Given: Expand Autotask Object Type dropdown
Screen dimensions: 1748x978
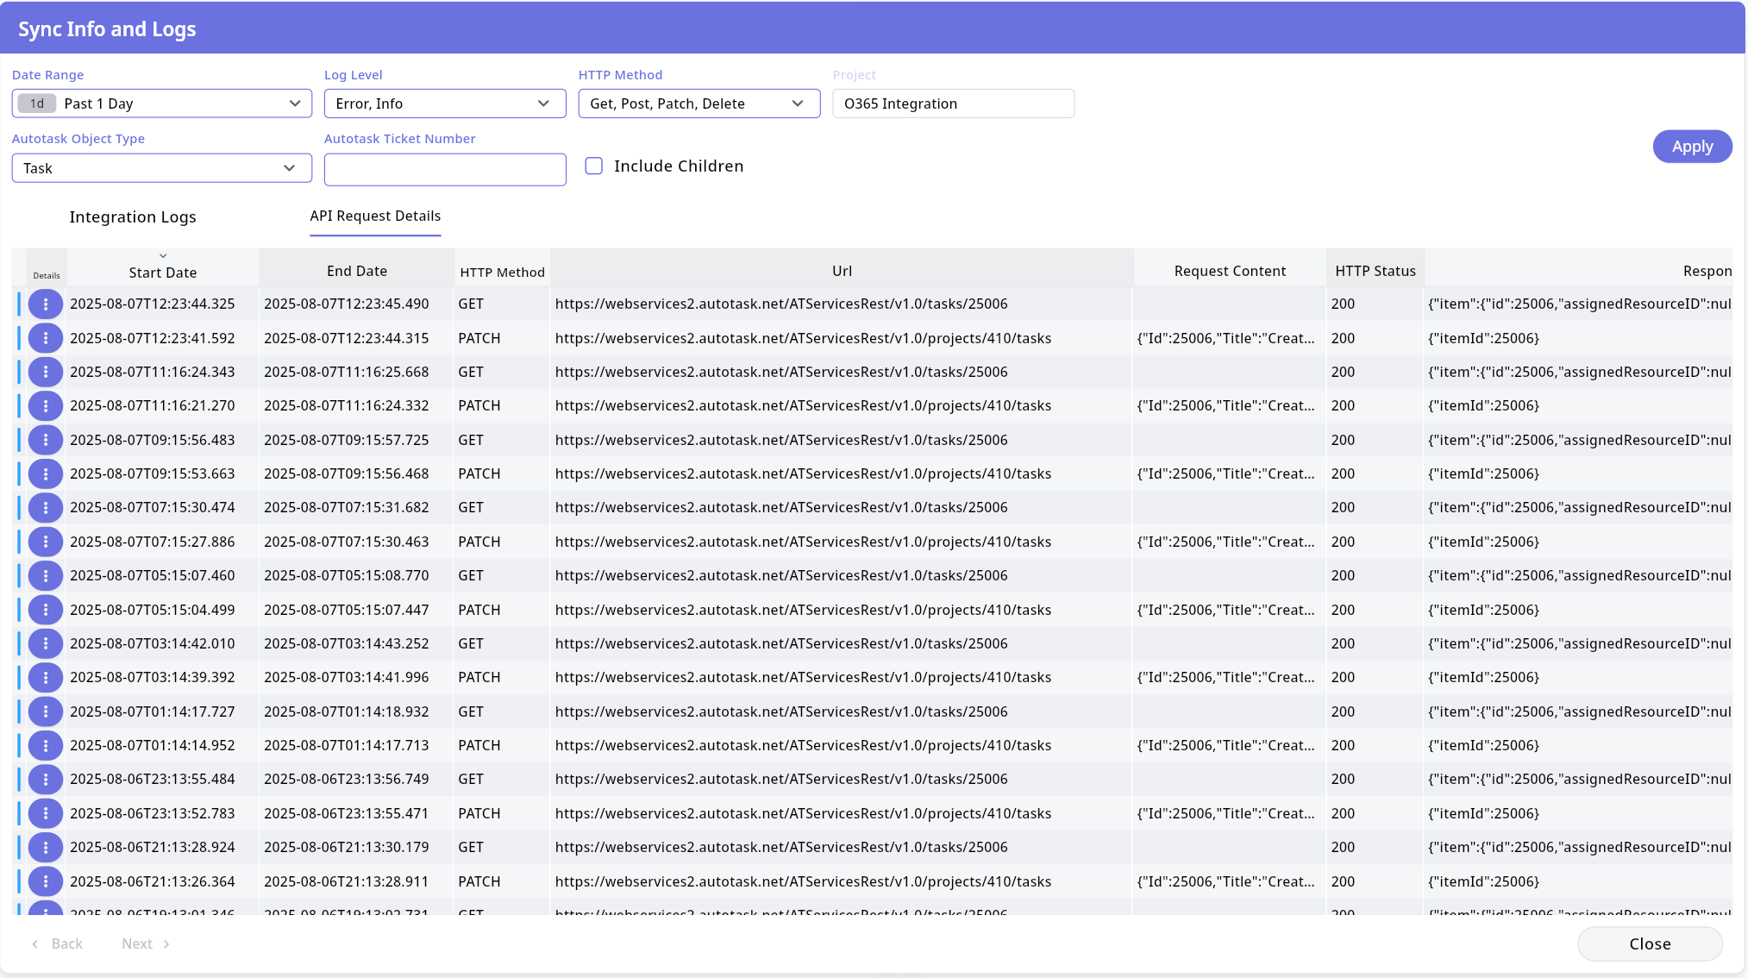Looking at the screenshot, I should pos(162,168).
